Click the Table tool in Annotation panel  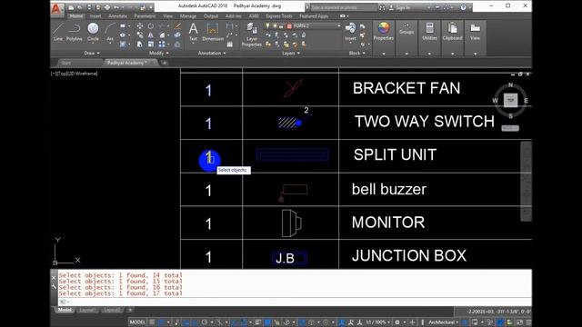pos(230,45)
